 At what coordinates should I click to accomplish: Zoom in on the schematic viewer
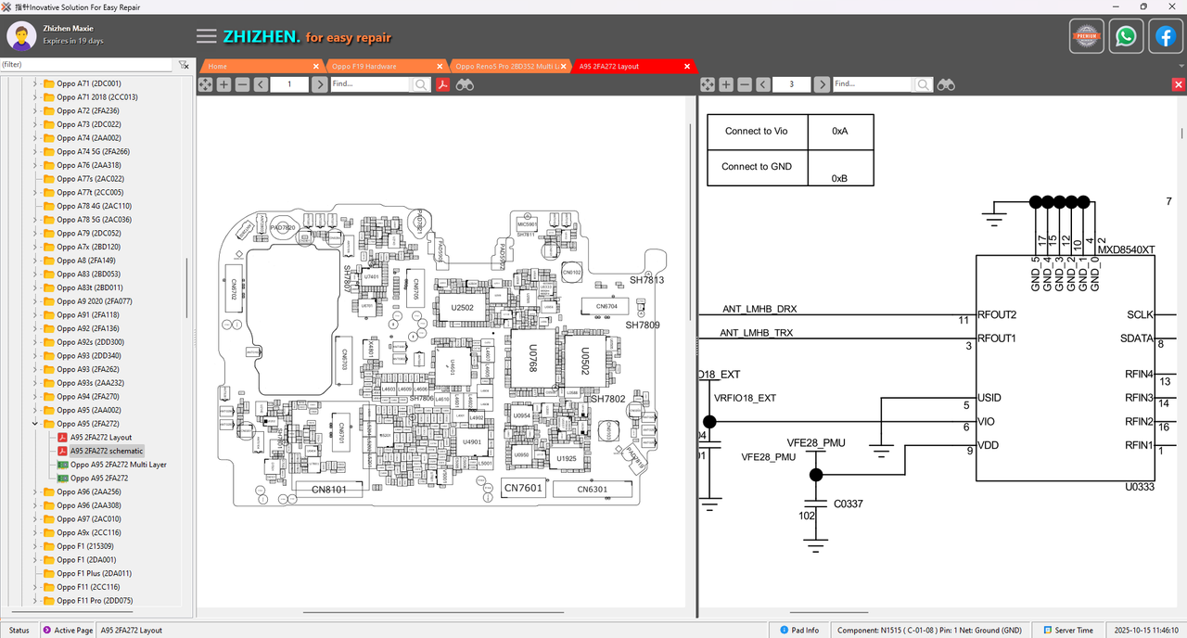point(726,84)
